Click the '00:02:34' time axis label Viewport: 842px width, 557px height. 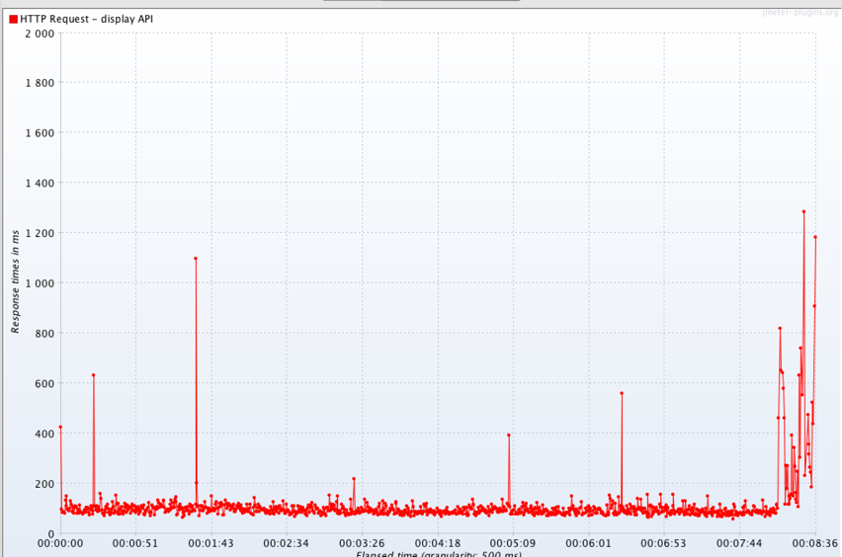(x=287, y=543)
